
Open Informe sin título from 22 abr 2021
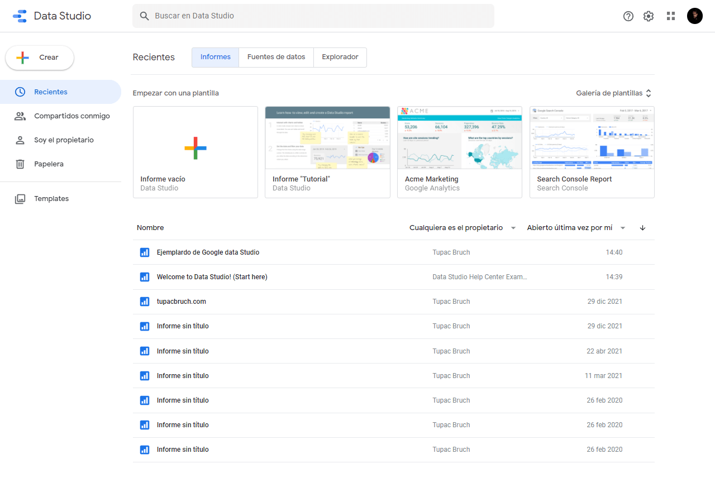183,351
